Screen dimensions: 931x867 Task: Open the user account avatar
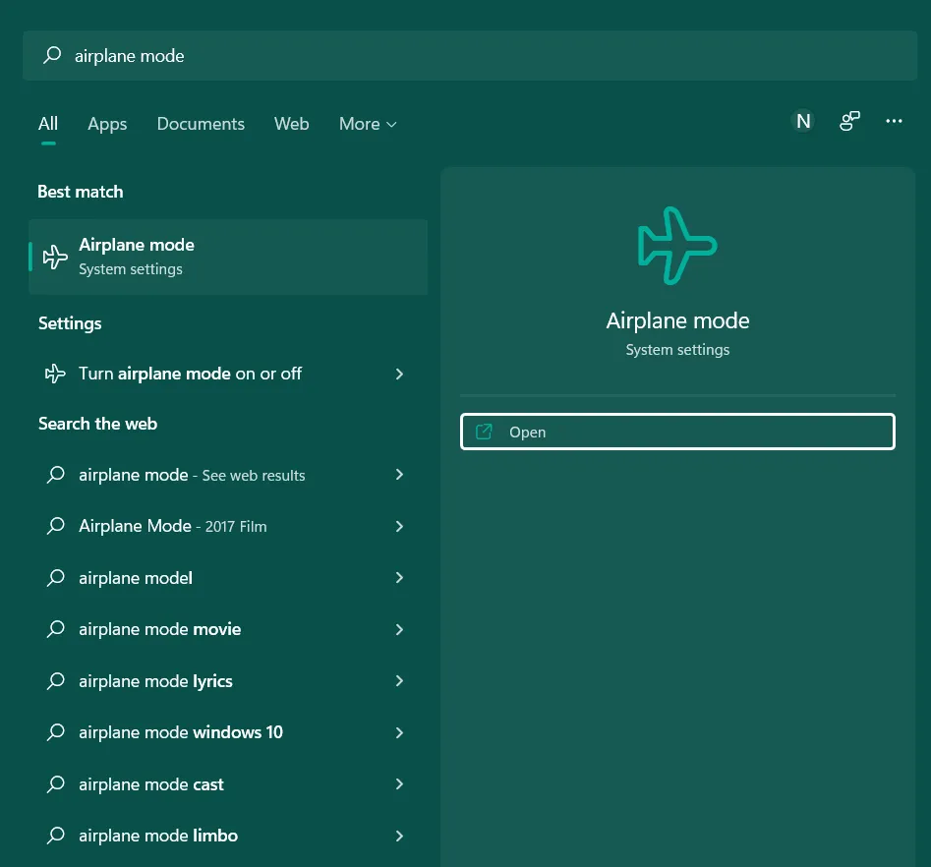click(802, 120)
